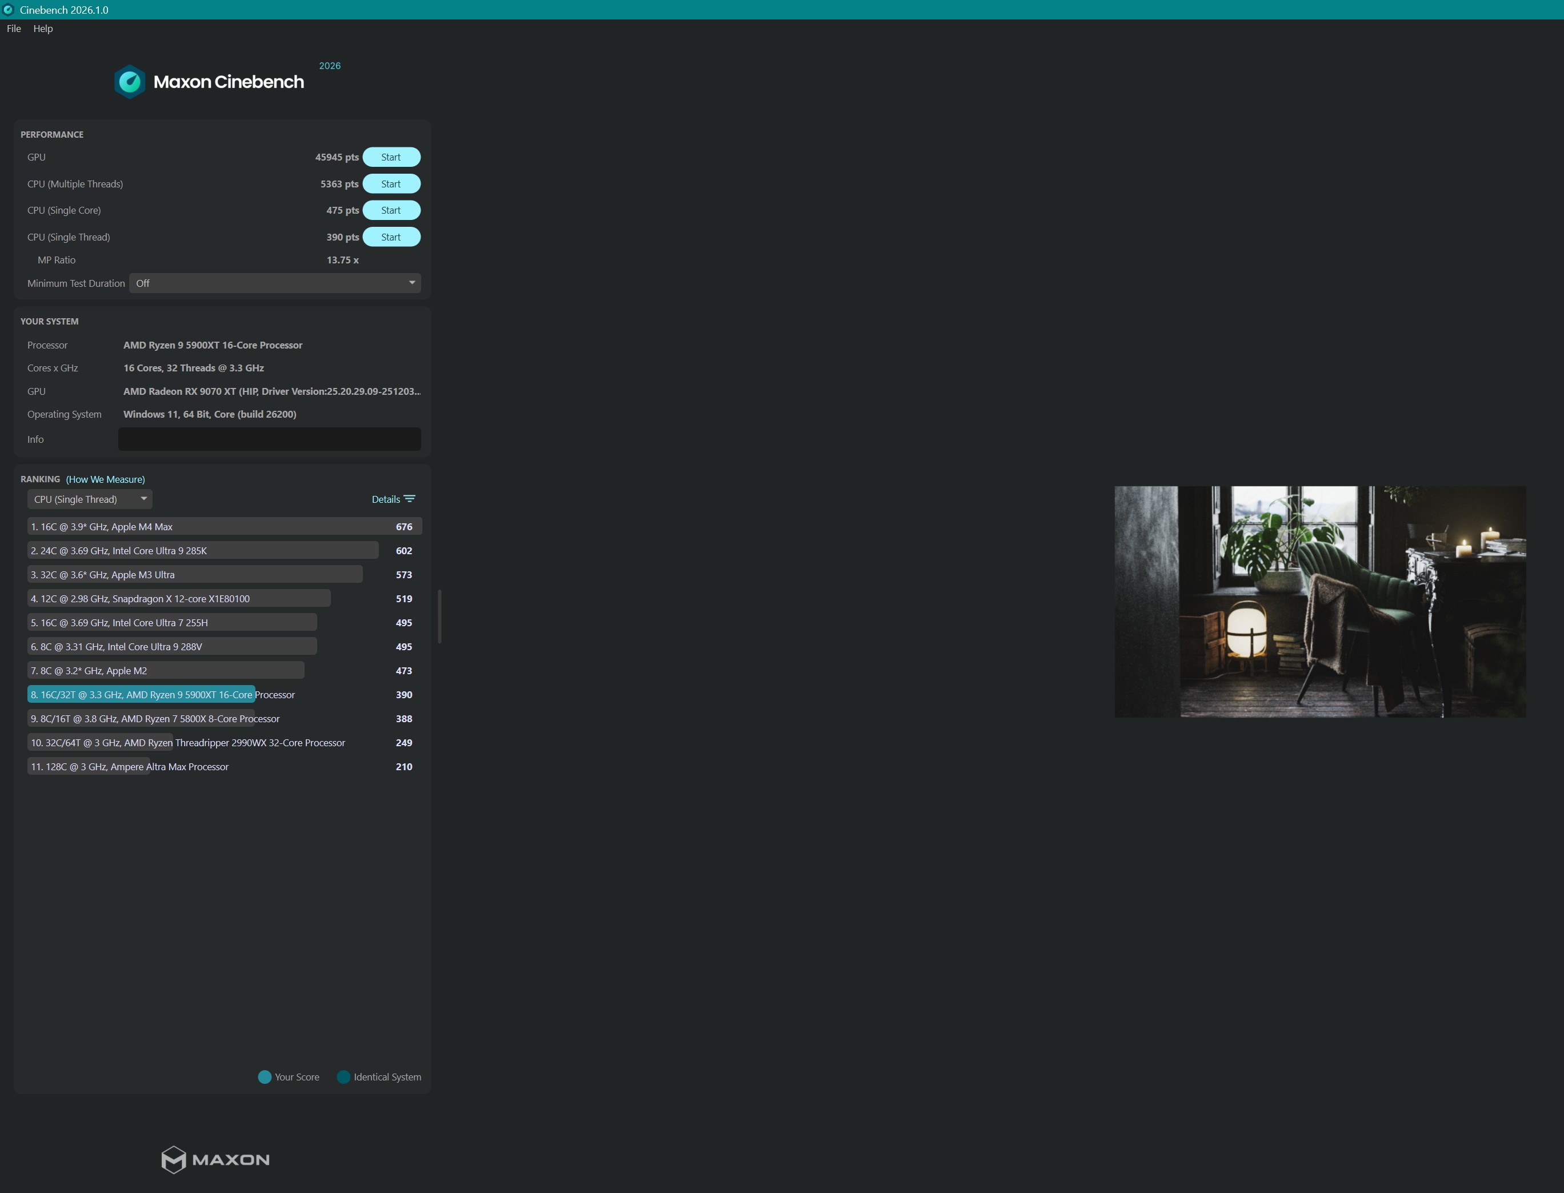Click the Cinebench logo in the header
Viewport: 1564px width, 1193px height.
click(130, 81)
